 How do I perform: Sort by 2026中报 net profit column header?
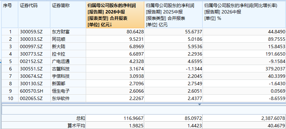click(x=115, y=15)
